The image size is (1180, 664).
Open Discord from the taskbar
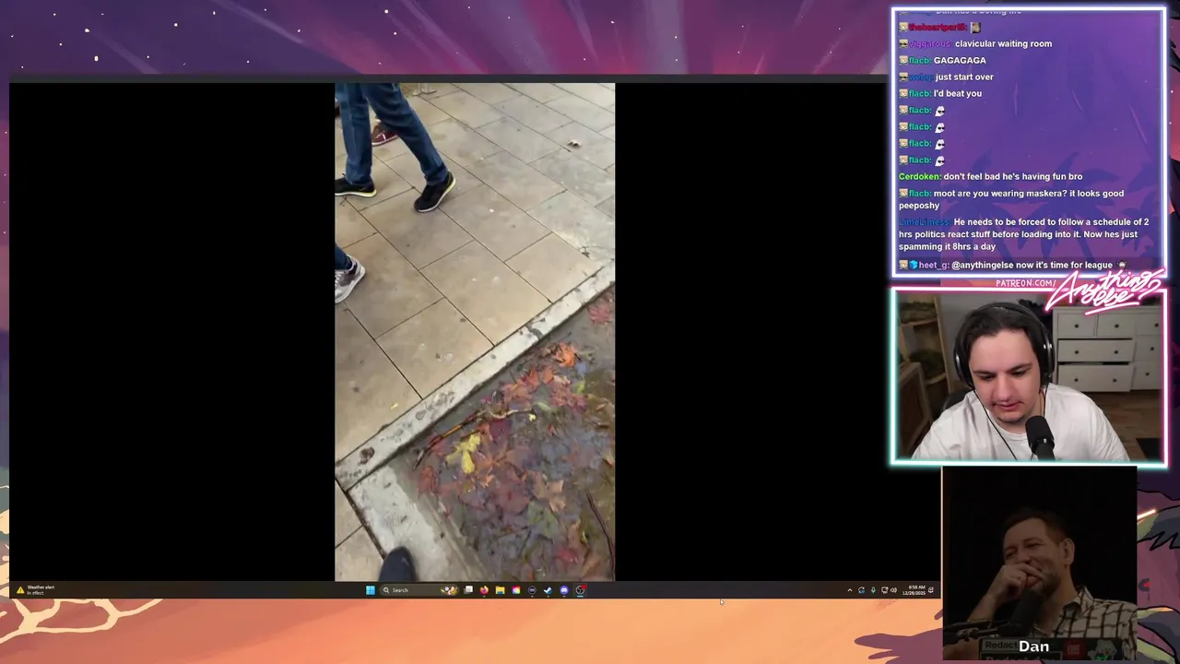(563, 590)
